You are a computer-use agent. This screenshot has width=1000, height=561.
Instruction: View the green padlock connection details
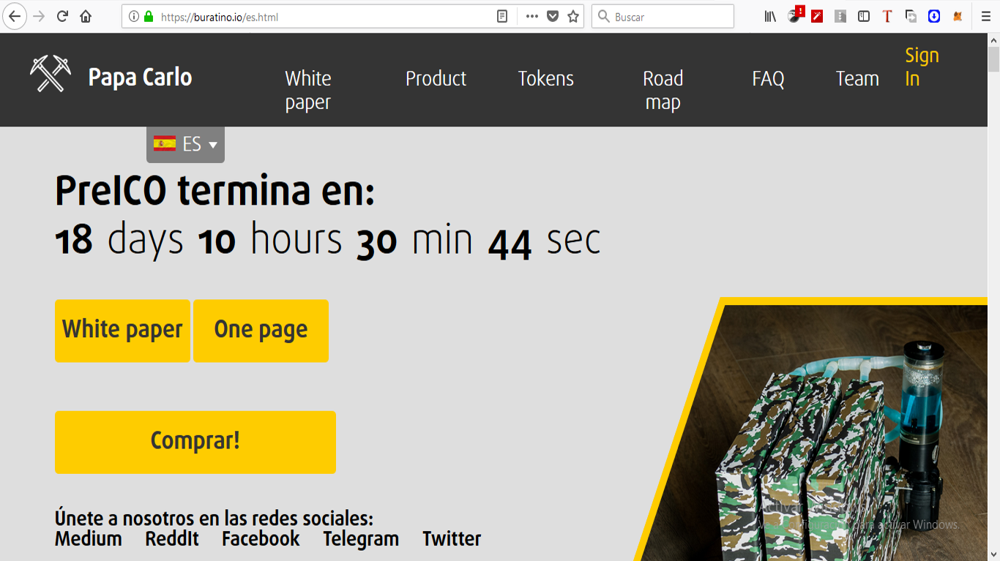pos(149,16)
